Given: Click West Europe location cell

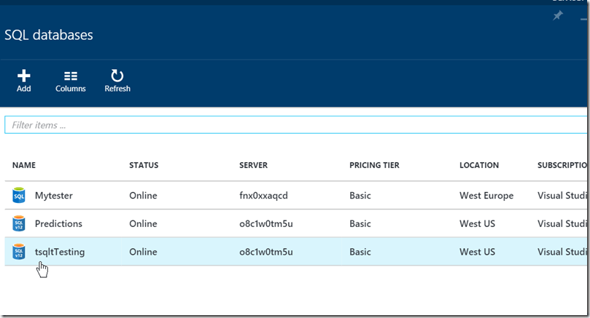Looking at the screenshot, I should tap(486, 196).
